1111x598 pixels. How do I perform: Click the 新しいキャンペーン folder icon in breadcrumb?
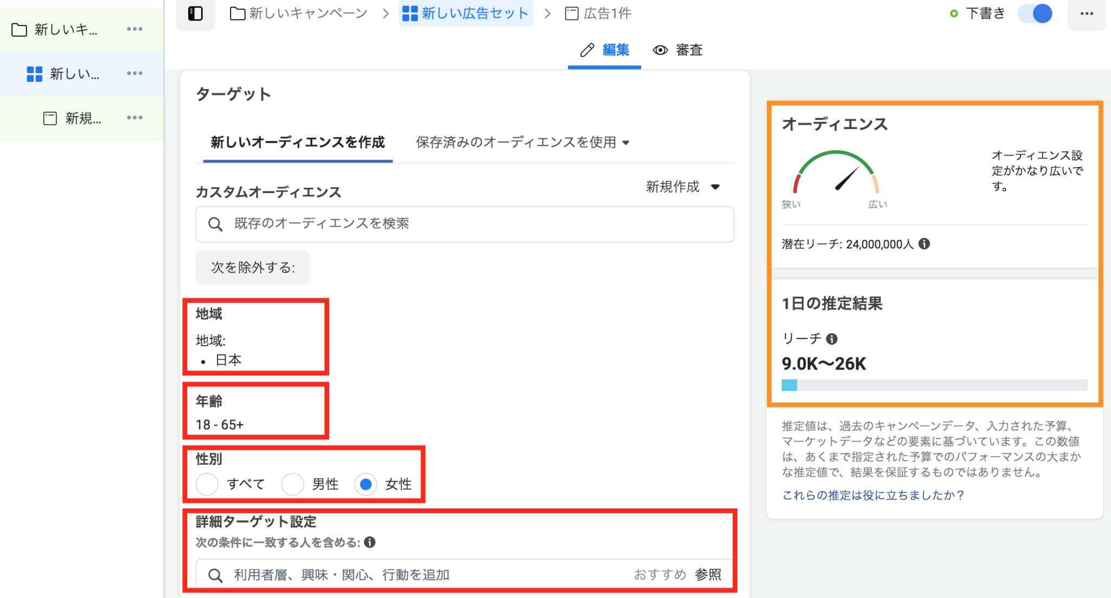coord(237,14)
